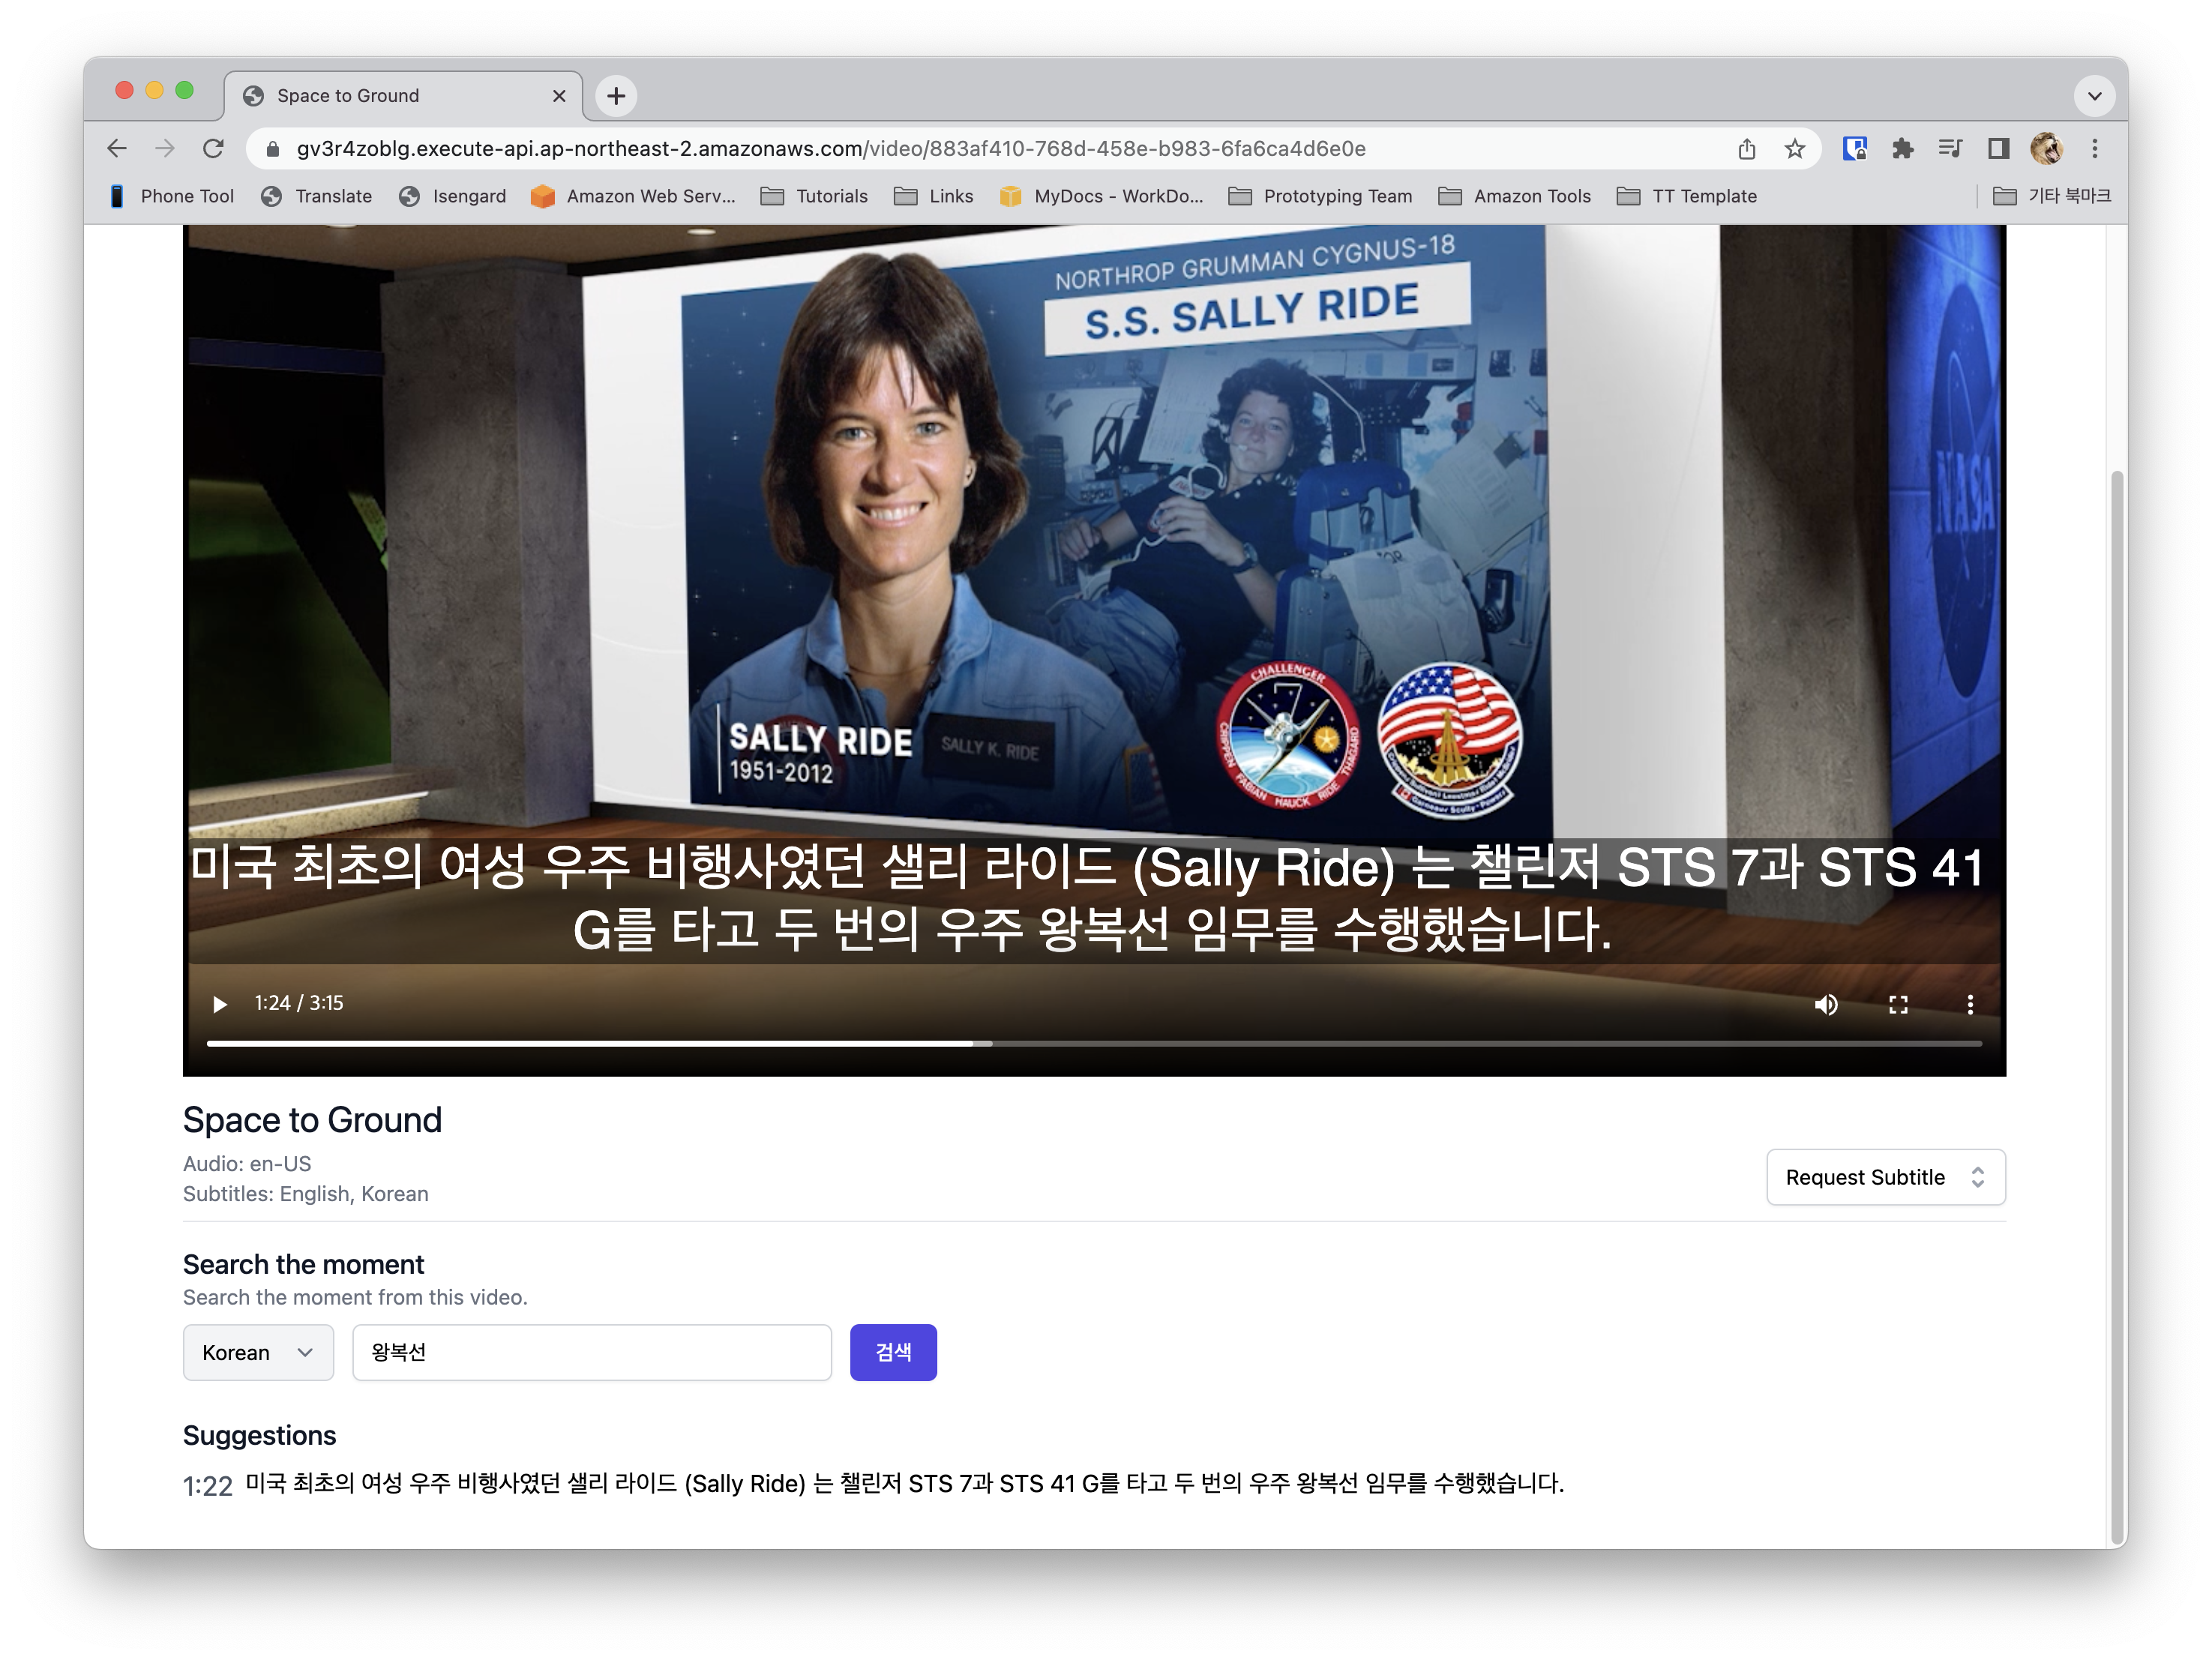Viewport: 2212px width, 1660px height.
Task: Open the Extensions puzzle icon
Action: pos(1903,149)
